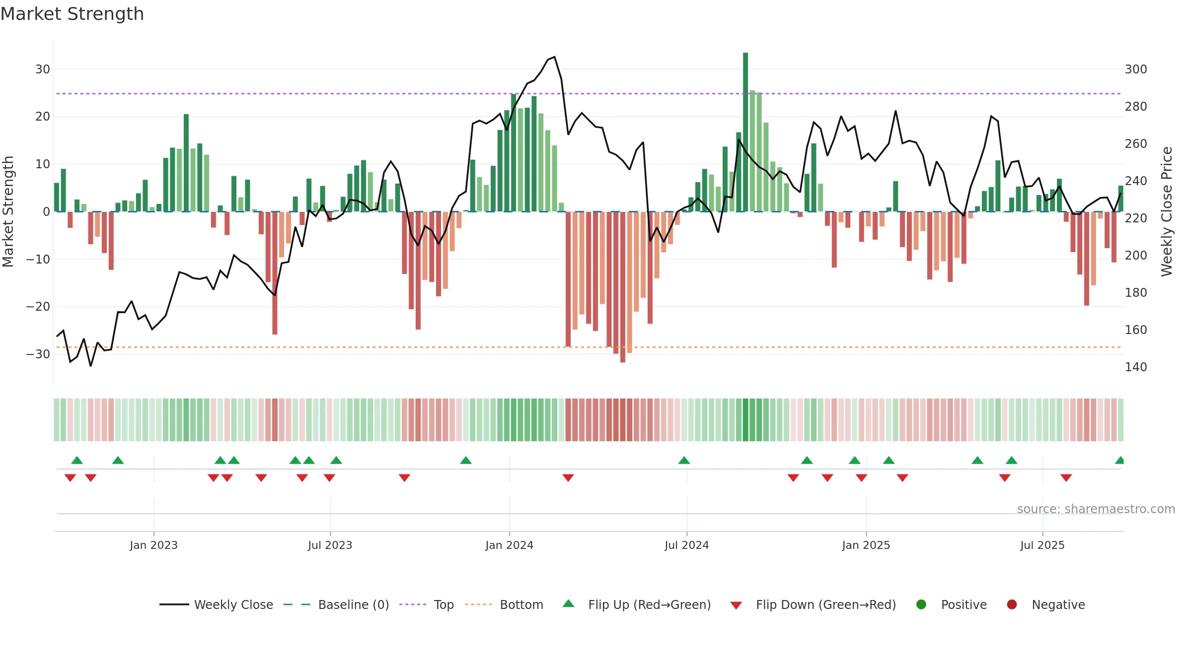Click the Market Strength chart title

pyautogui.click(x=72, y=14)
